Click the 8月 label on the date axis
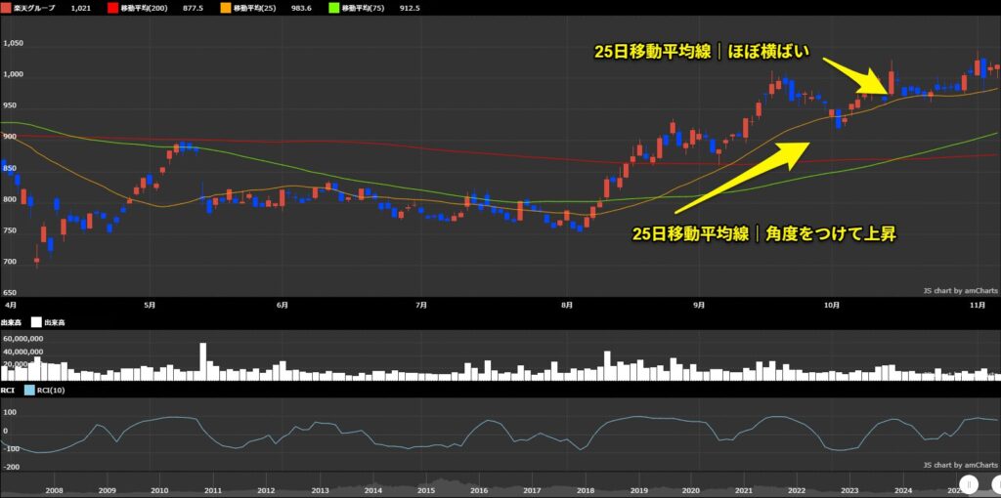The image size is (1001, 498). coord(568,306)
